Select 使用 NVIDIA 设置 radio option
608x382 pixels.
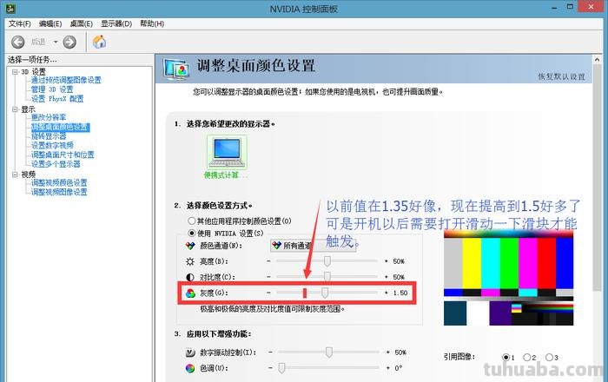click(192, 234)
